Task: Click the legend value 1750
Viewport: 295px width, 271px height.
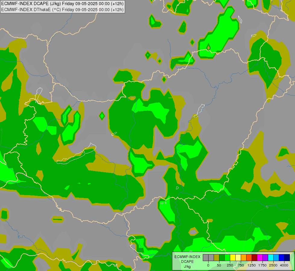Action: 262,265
